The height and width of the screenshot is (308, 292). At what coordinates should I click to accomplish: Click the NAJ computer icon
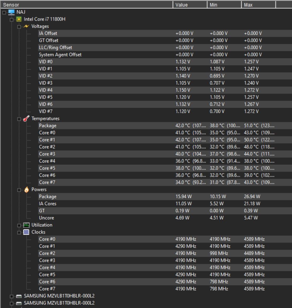tap(11, 12)
